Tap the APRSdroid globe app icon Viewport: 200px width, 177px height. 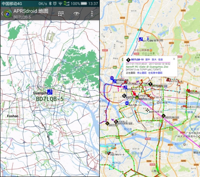(x=8, y=14)
